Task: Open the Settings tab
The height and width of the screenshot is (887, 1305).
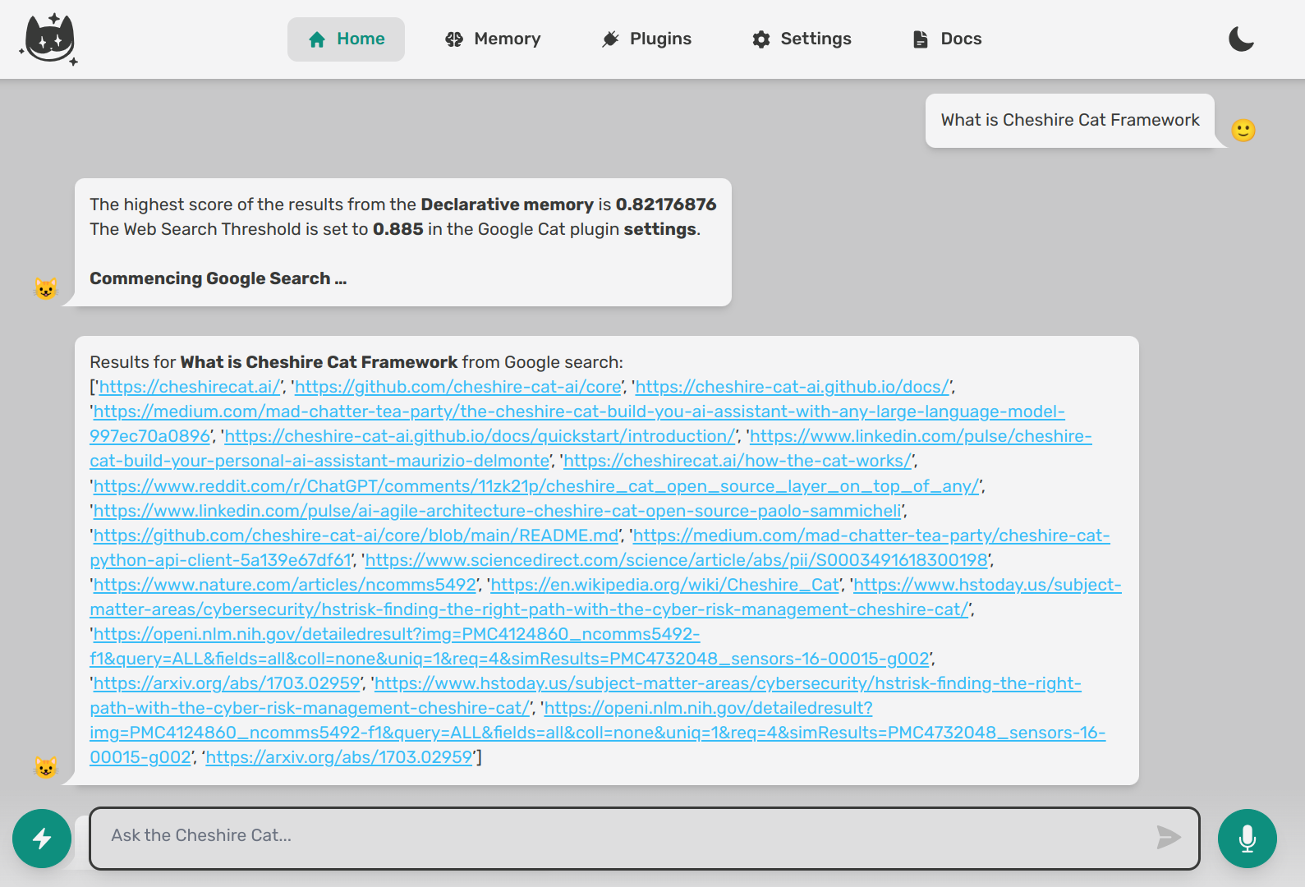Action: (x=802, y=39)
